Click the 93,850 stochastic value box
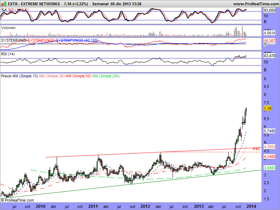 coord(269,10)
